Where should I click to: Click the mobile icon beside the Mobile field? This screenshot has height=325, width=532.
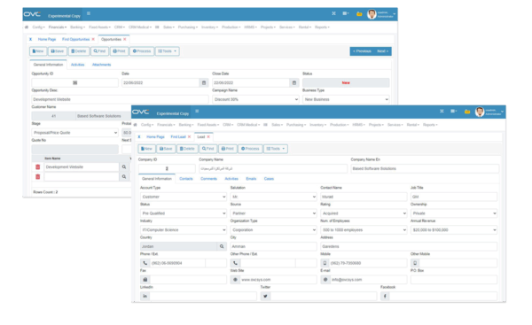[x=325, y=263]
